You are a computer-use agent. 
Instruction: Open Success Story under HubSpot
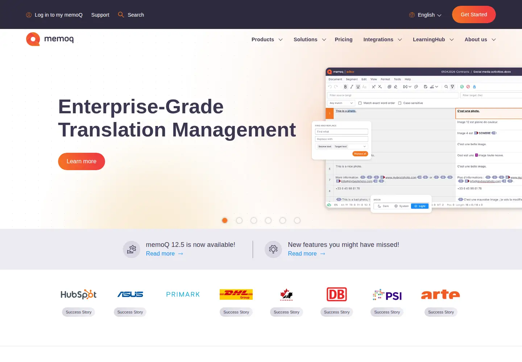pyautogui.click(x=79, y=312)
